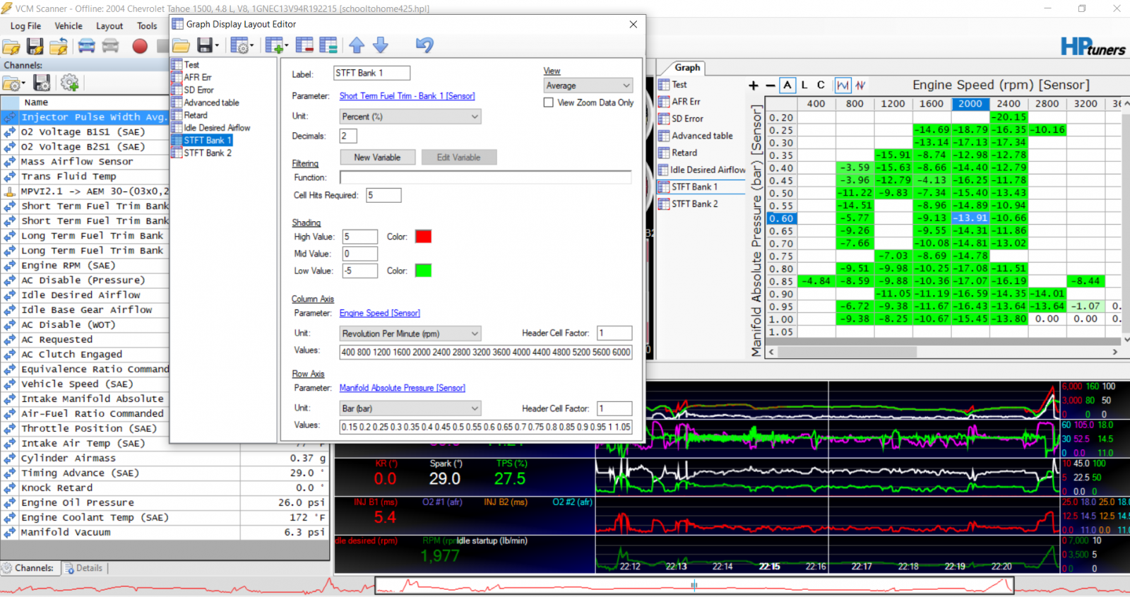Click the New Variable button
1130x597 pixels.
point(377,158)
